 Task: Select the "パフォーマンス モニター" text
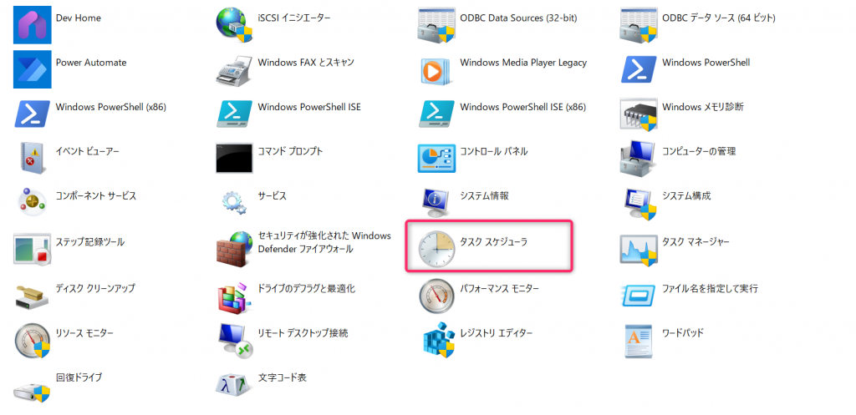(500, 287)
